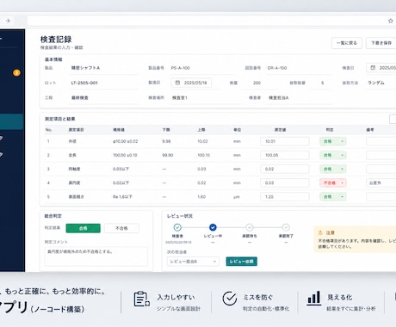Click the quantity value 200
The width and height of the screenshot is (396, 327).
[257, 83]
